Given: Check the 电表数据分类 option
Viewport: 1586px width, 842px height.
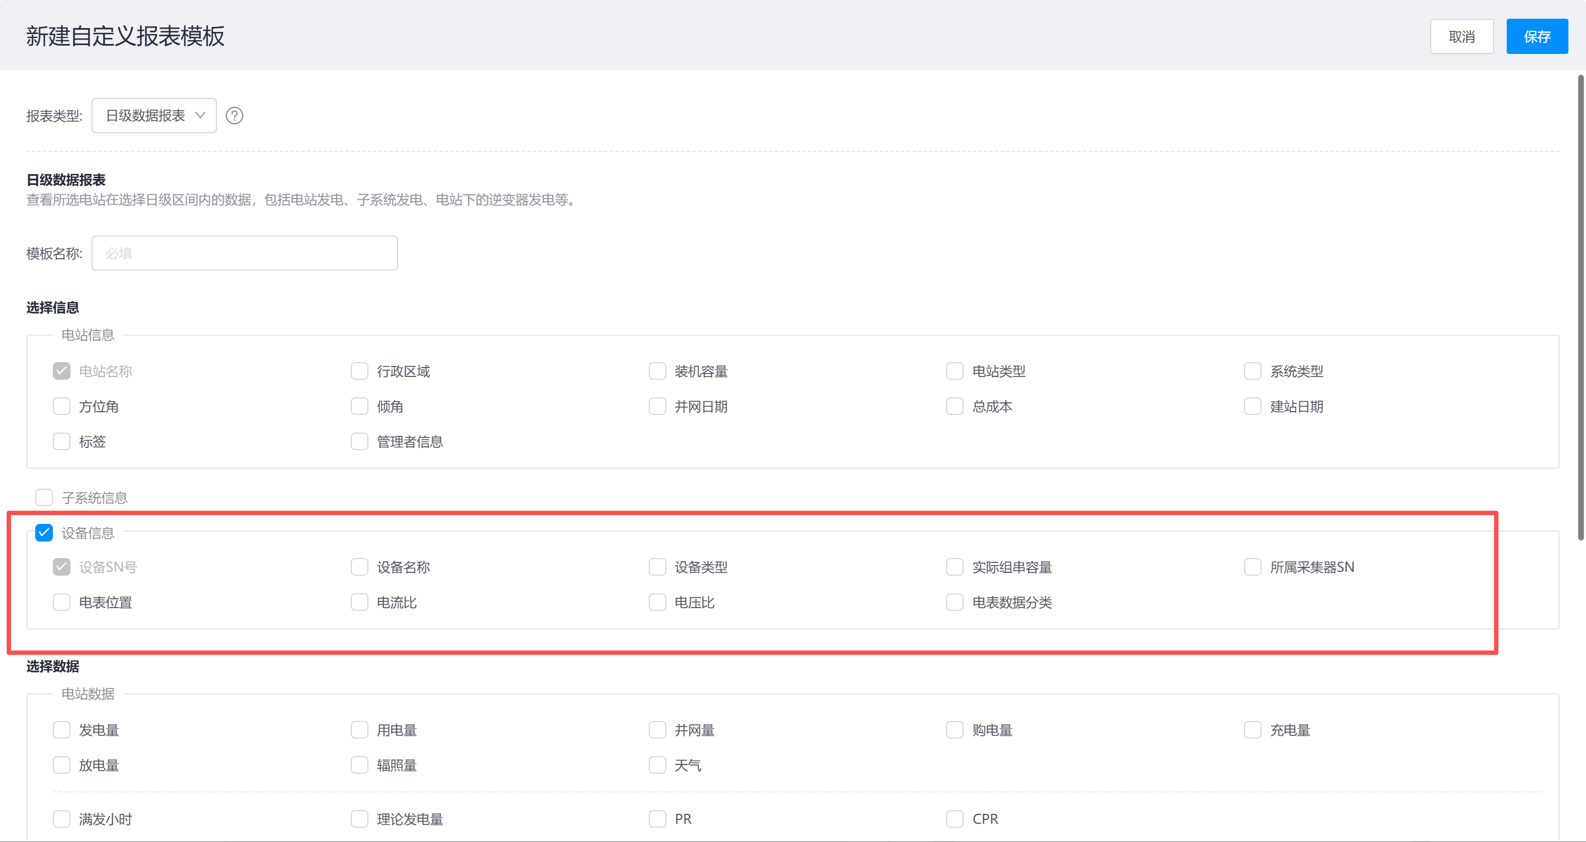Looking at the screenshot, I should pos(954,602).
